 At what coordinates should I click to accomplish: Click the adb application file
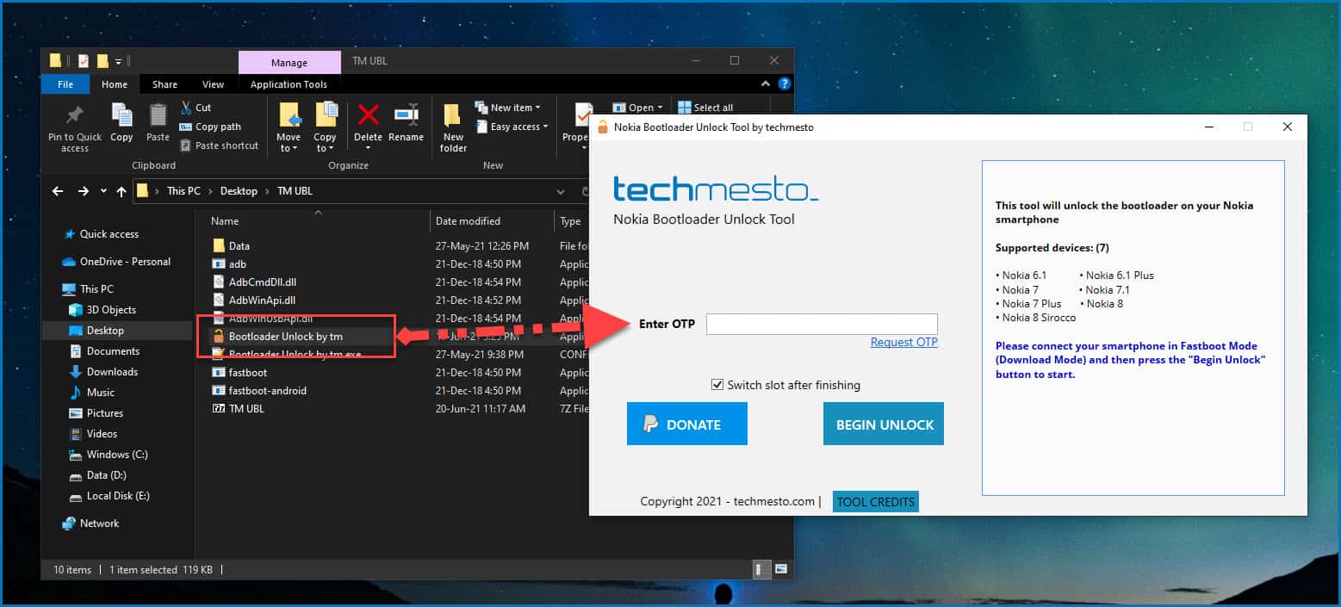tap(238, 264)
